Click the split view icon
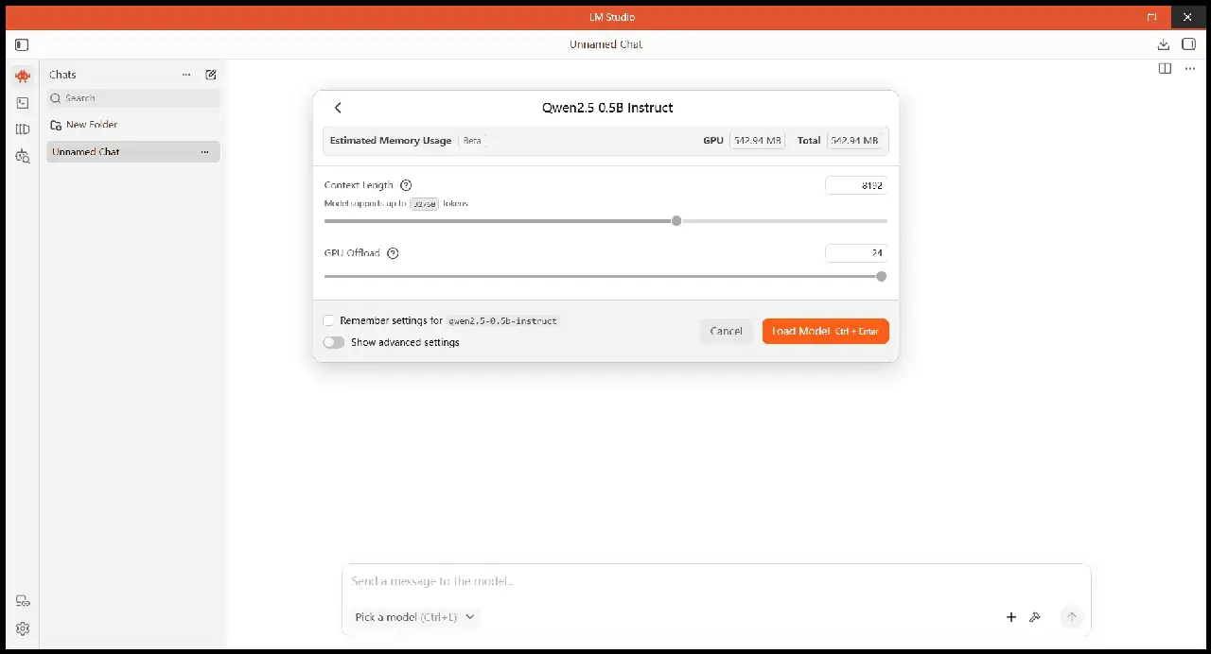Screen dimensions: 1211x654 tap(1165, 68)
